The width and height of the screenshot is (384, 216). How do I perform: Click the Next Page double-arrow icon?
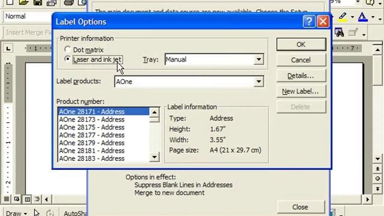coord(377,188)
